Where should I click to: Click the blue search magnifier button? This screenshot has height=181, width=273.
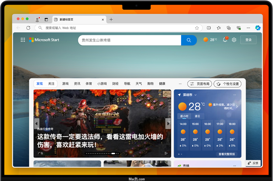pos(189,40)
